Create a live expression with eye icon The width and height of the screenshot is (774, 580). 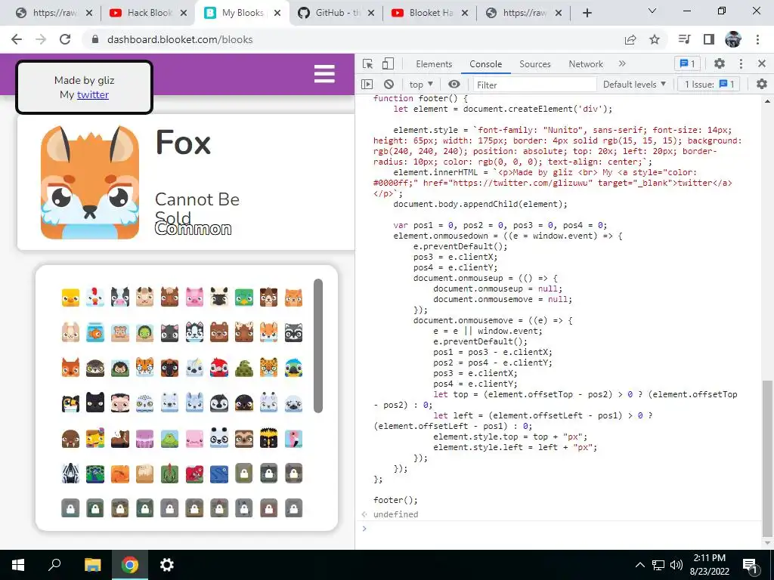pos(454,85)
